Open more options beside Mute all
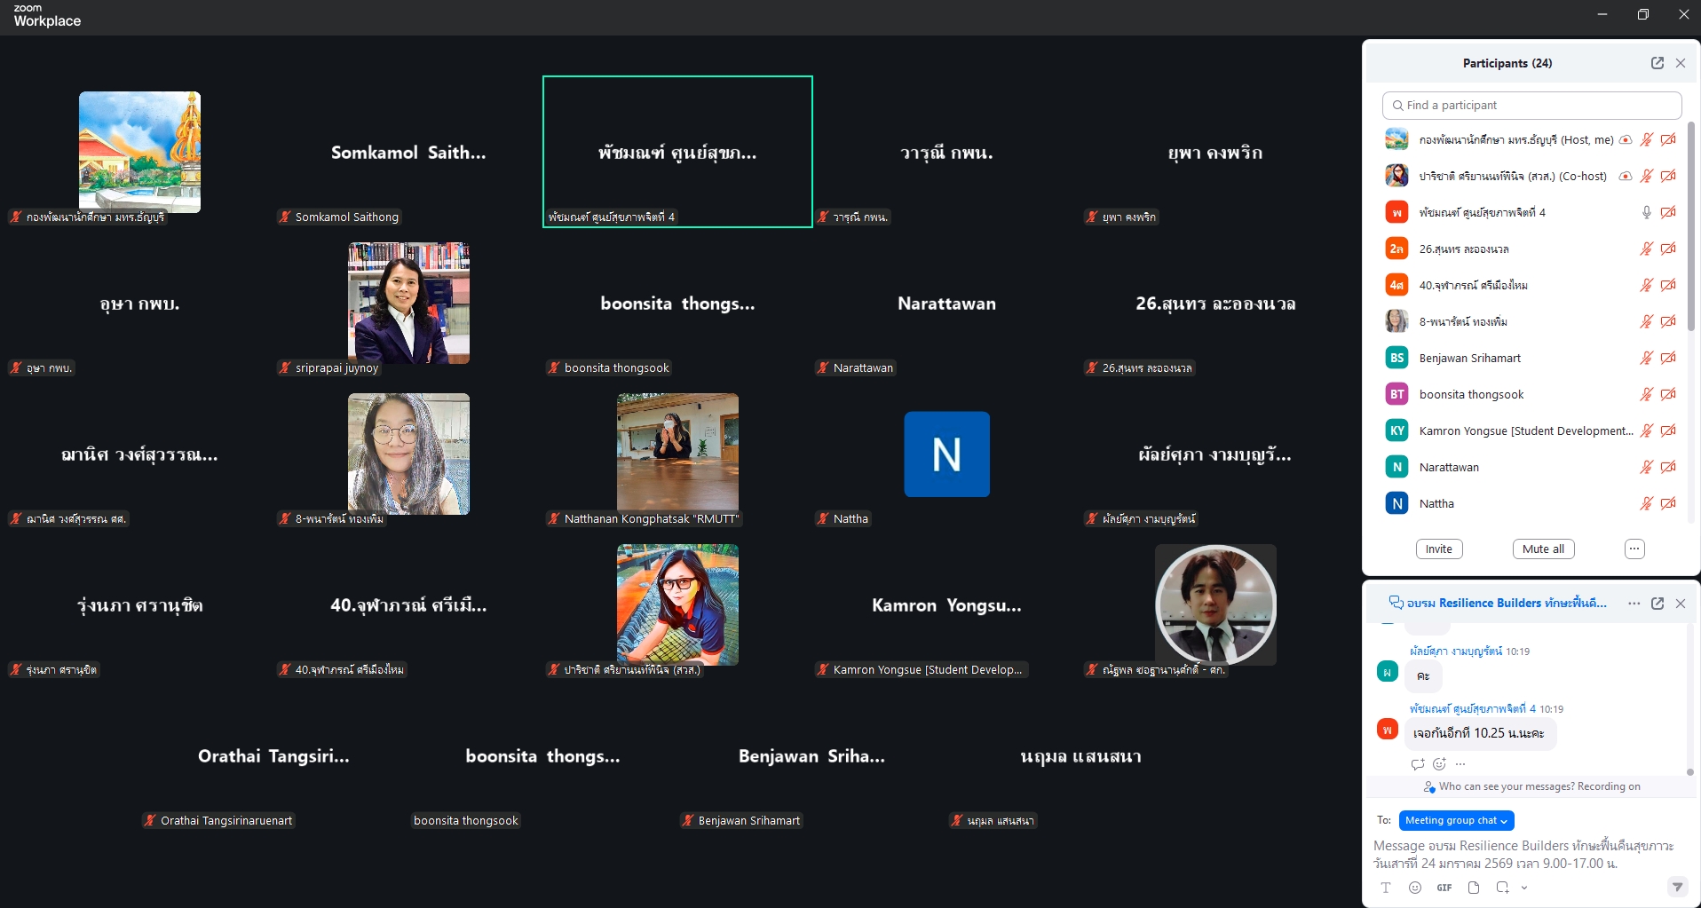Viewport: 1701px width, 908px height. click(1634, 549)
